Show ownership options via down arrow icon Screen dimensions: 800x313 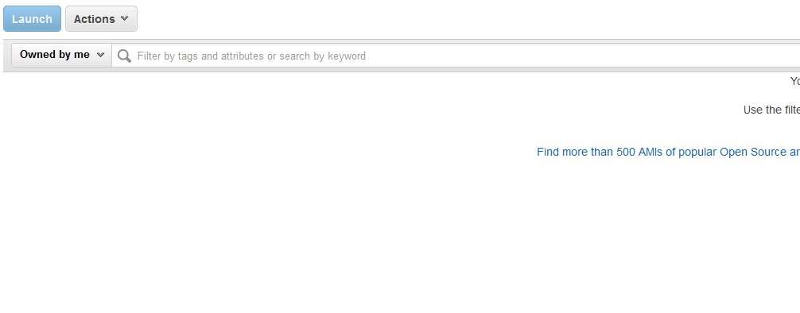[100, 55]
